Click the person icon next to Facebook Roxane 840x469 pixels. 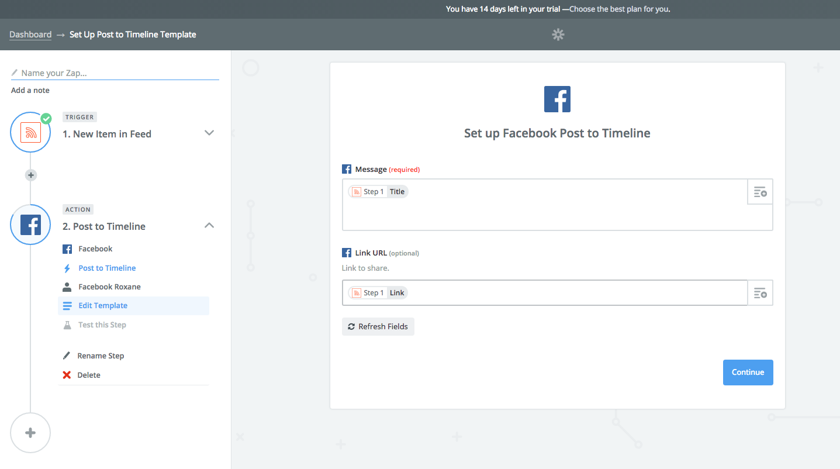tap(67, 287)
